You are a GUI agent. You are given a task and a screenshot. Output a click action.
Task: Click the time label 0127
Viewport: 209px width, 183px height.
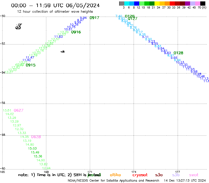pyautogui.click(x=132, y=19)
